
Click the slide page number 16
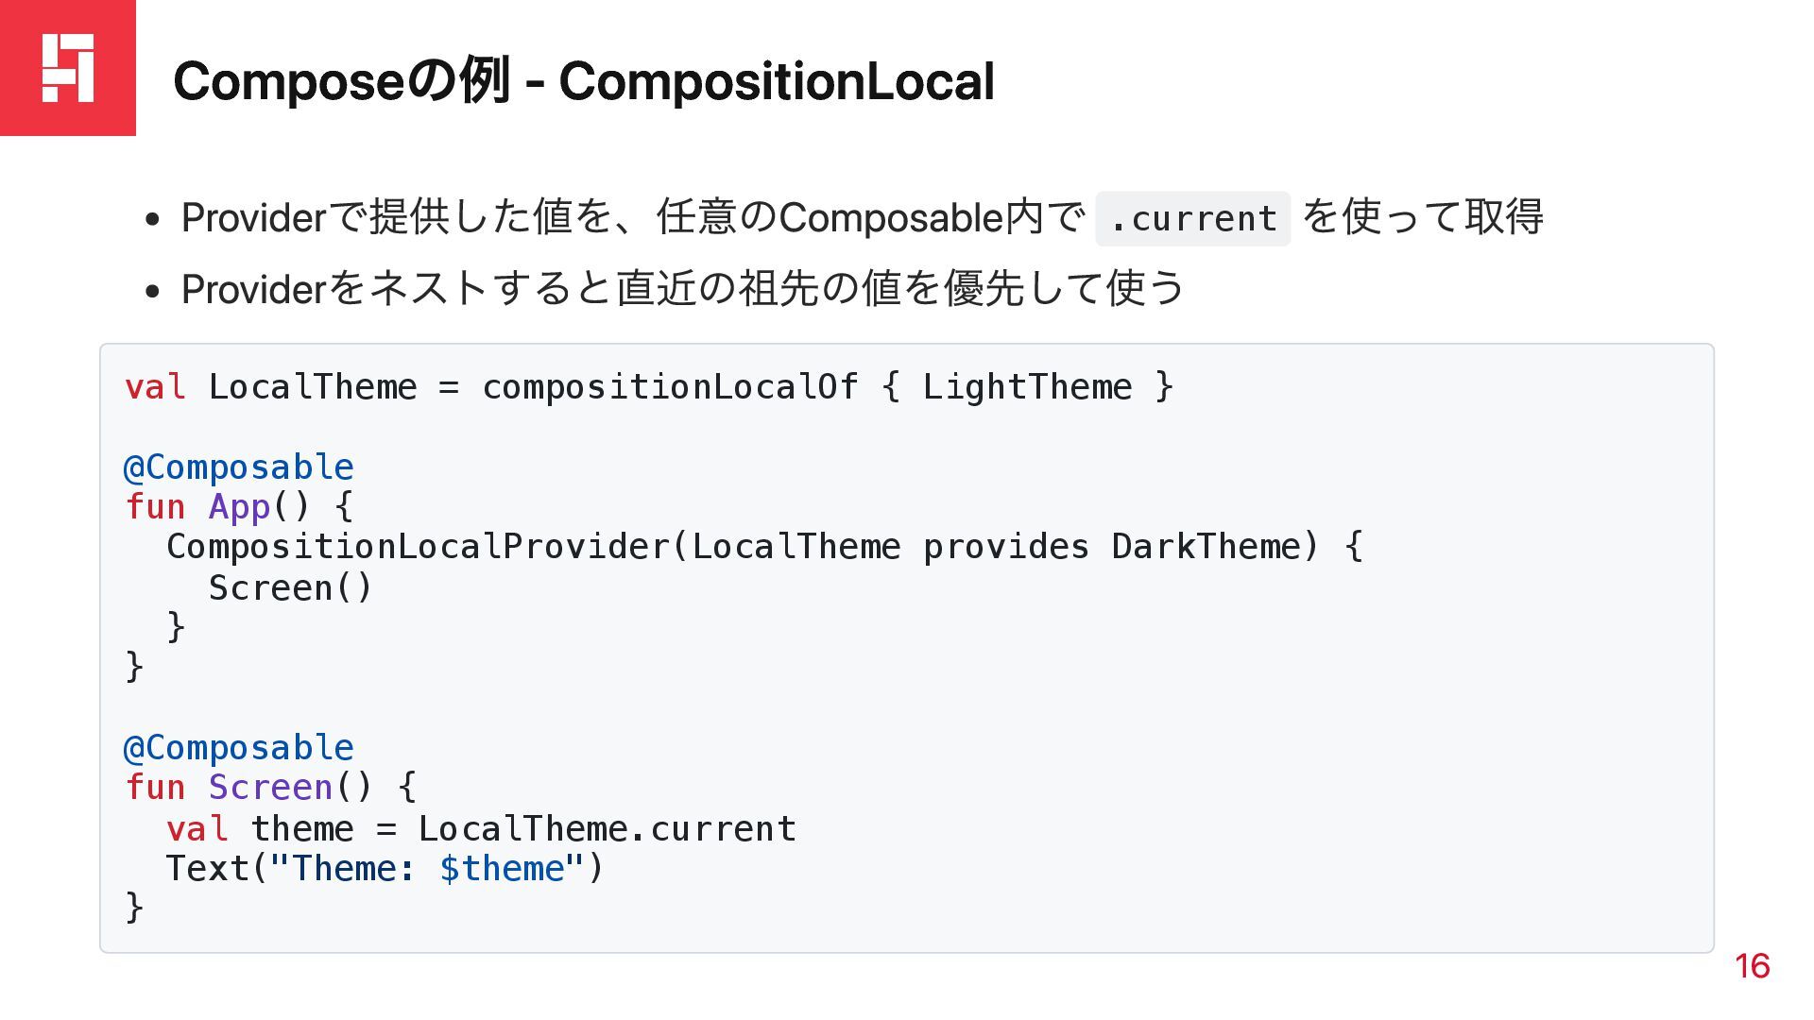coord(1752,966)
